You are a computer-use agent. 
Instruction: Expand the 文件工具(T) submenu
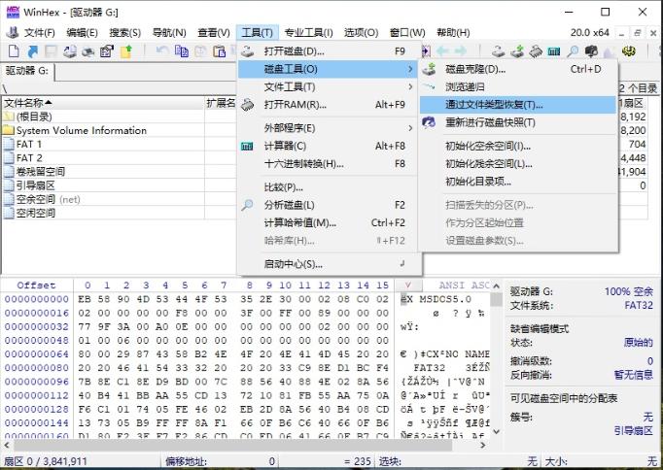point(330,86)
